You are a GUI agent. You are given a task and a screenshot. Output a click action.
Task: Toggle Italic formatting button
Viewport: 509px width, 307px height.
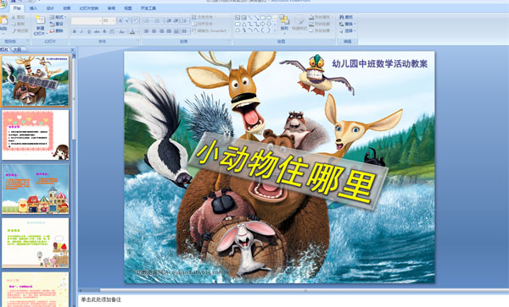81,31
